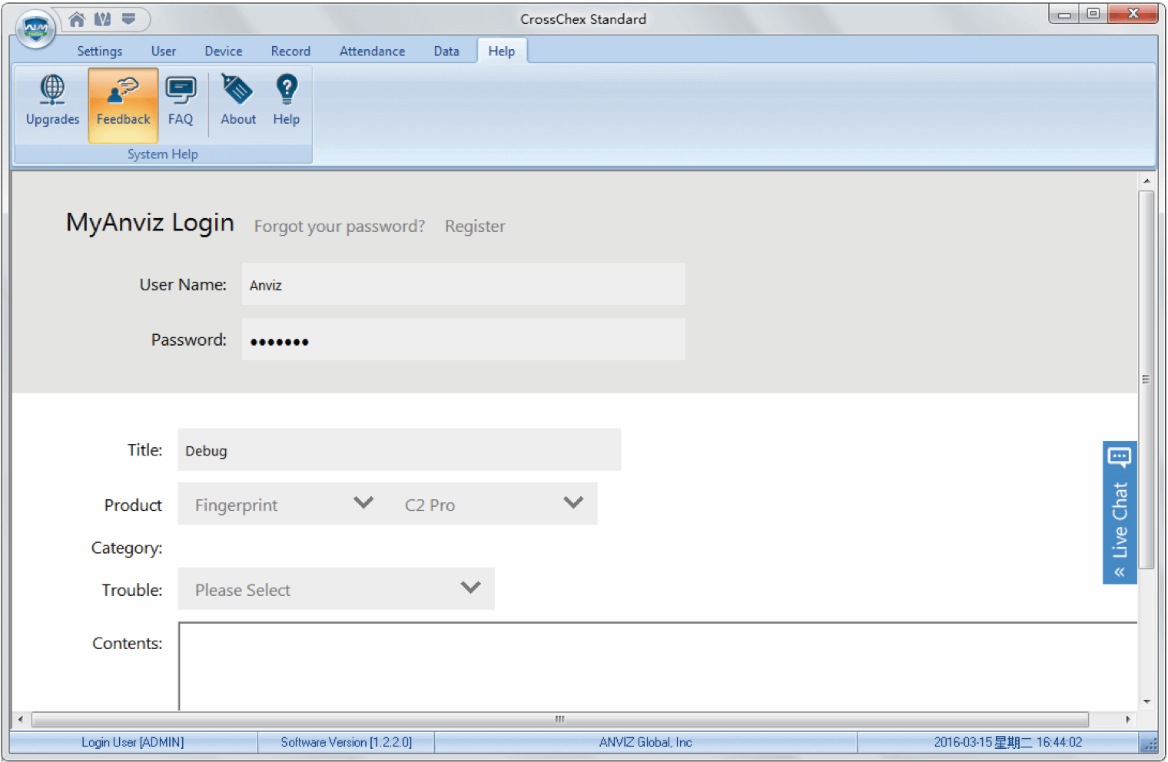
Task: Switch to the Device tab
Action: tap(223, 51)
